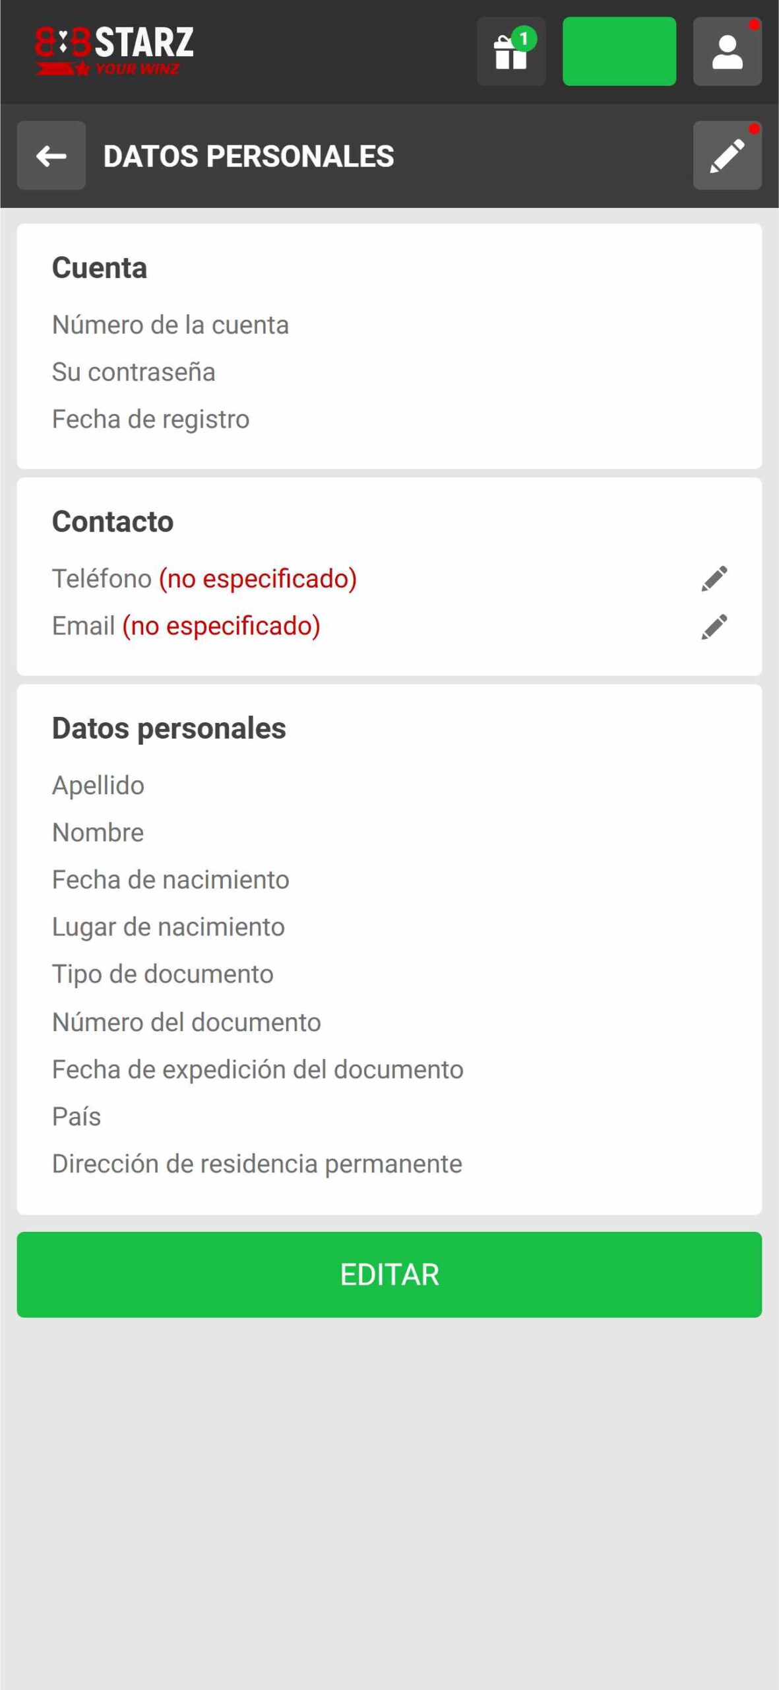
Task: Click the 888Starz logo
Action: coord(114,51)
